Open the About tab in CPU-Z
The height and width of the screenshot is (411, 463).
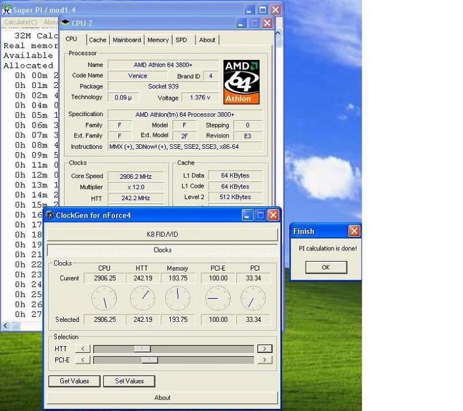(207, 40)
